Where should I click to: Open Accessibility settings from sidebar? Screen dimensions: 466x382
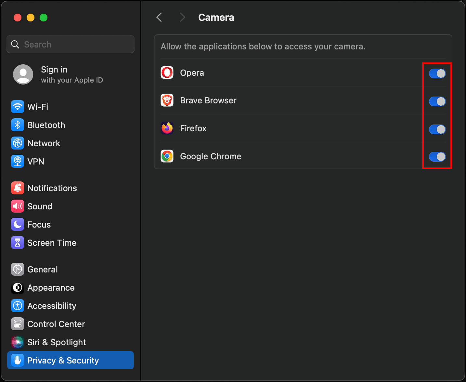[51, 306]
